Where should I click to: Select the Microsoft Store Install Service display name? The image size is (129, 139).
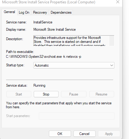point(55,30)
